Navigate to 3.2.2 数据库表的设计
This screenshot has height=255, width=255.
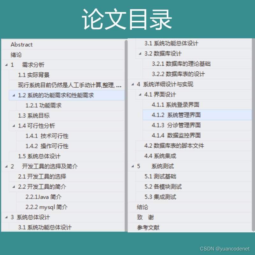[178, 74]
